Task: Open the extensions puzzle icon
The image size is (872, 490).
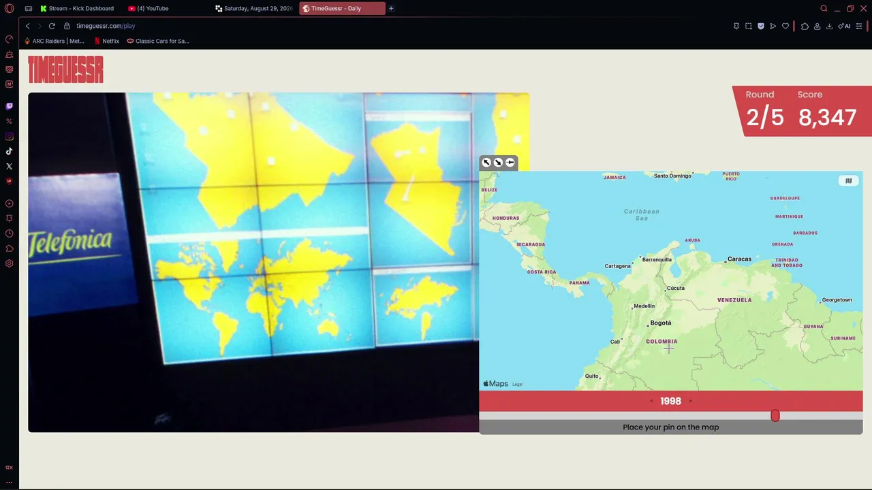Action: 805,26
